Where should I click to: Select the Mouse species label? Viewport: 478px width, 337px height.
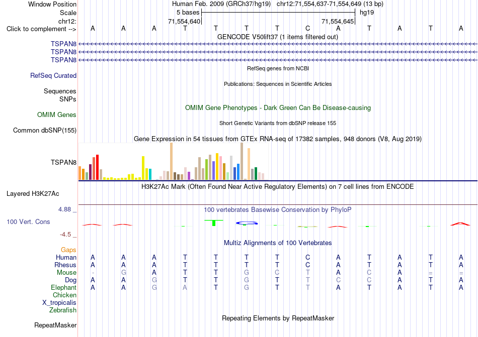click(67, 273)
